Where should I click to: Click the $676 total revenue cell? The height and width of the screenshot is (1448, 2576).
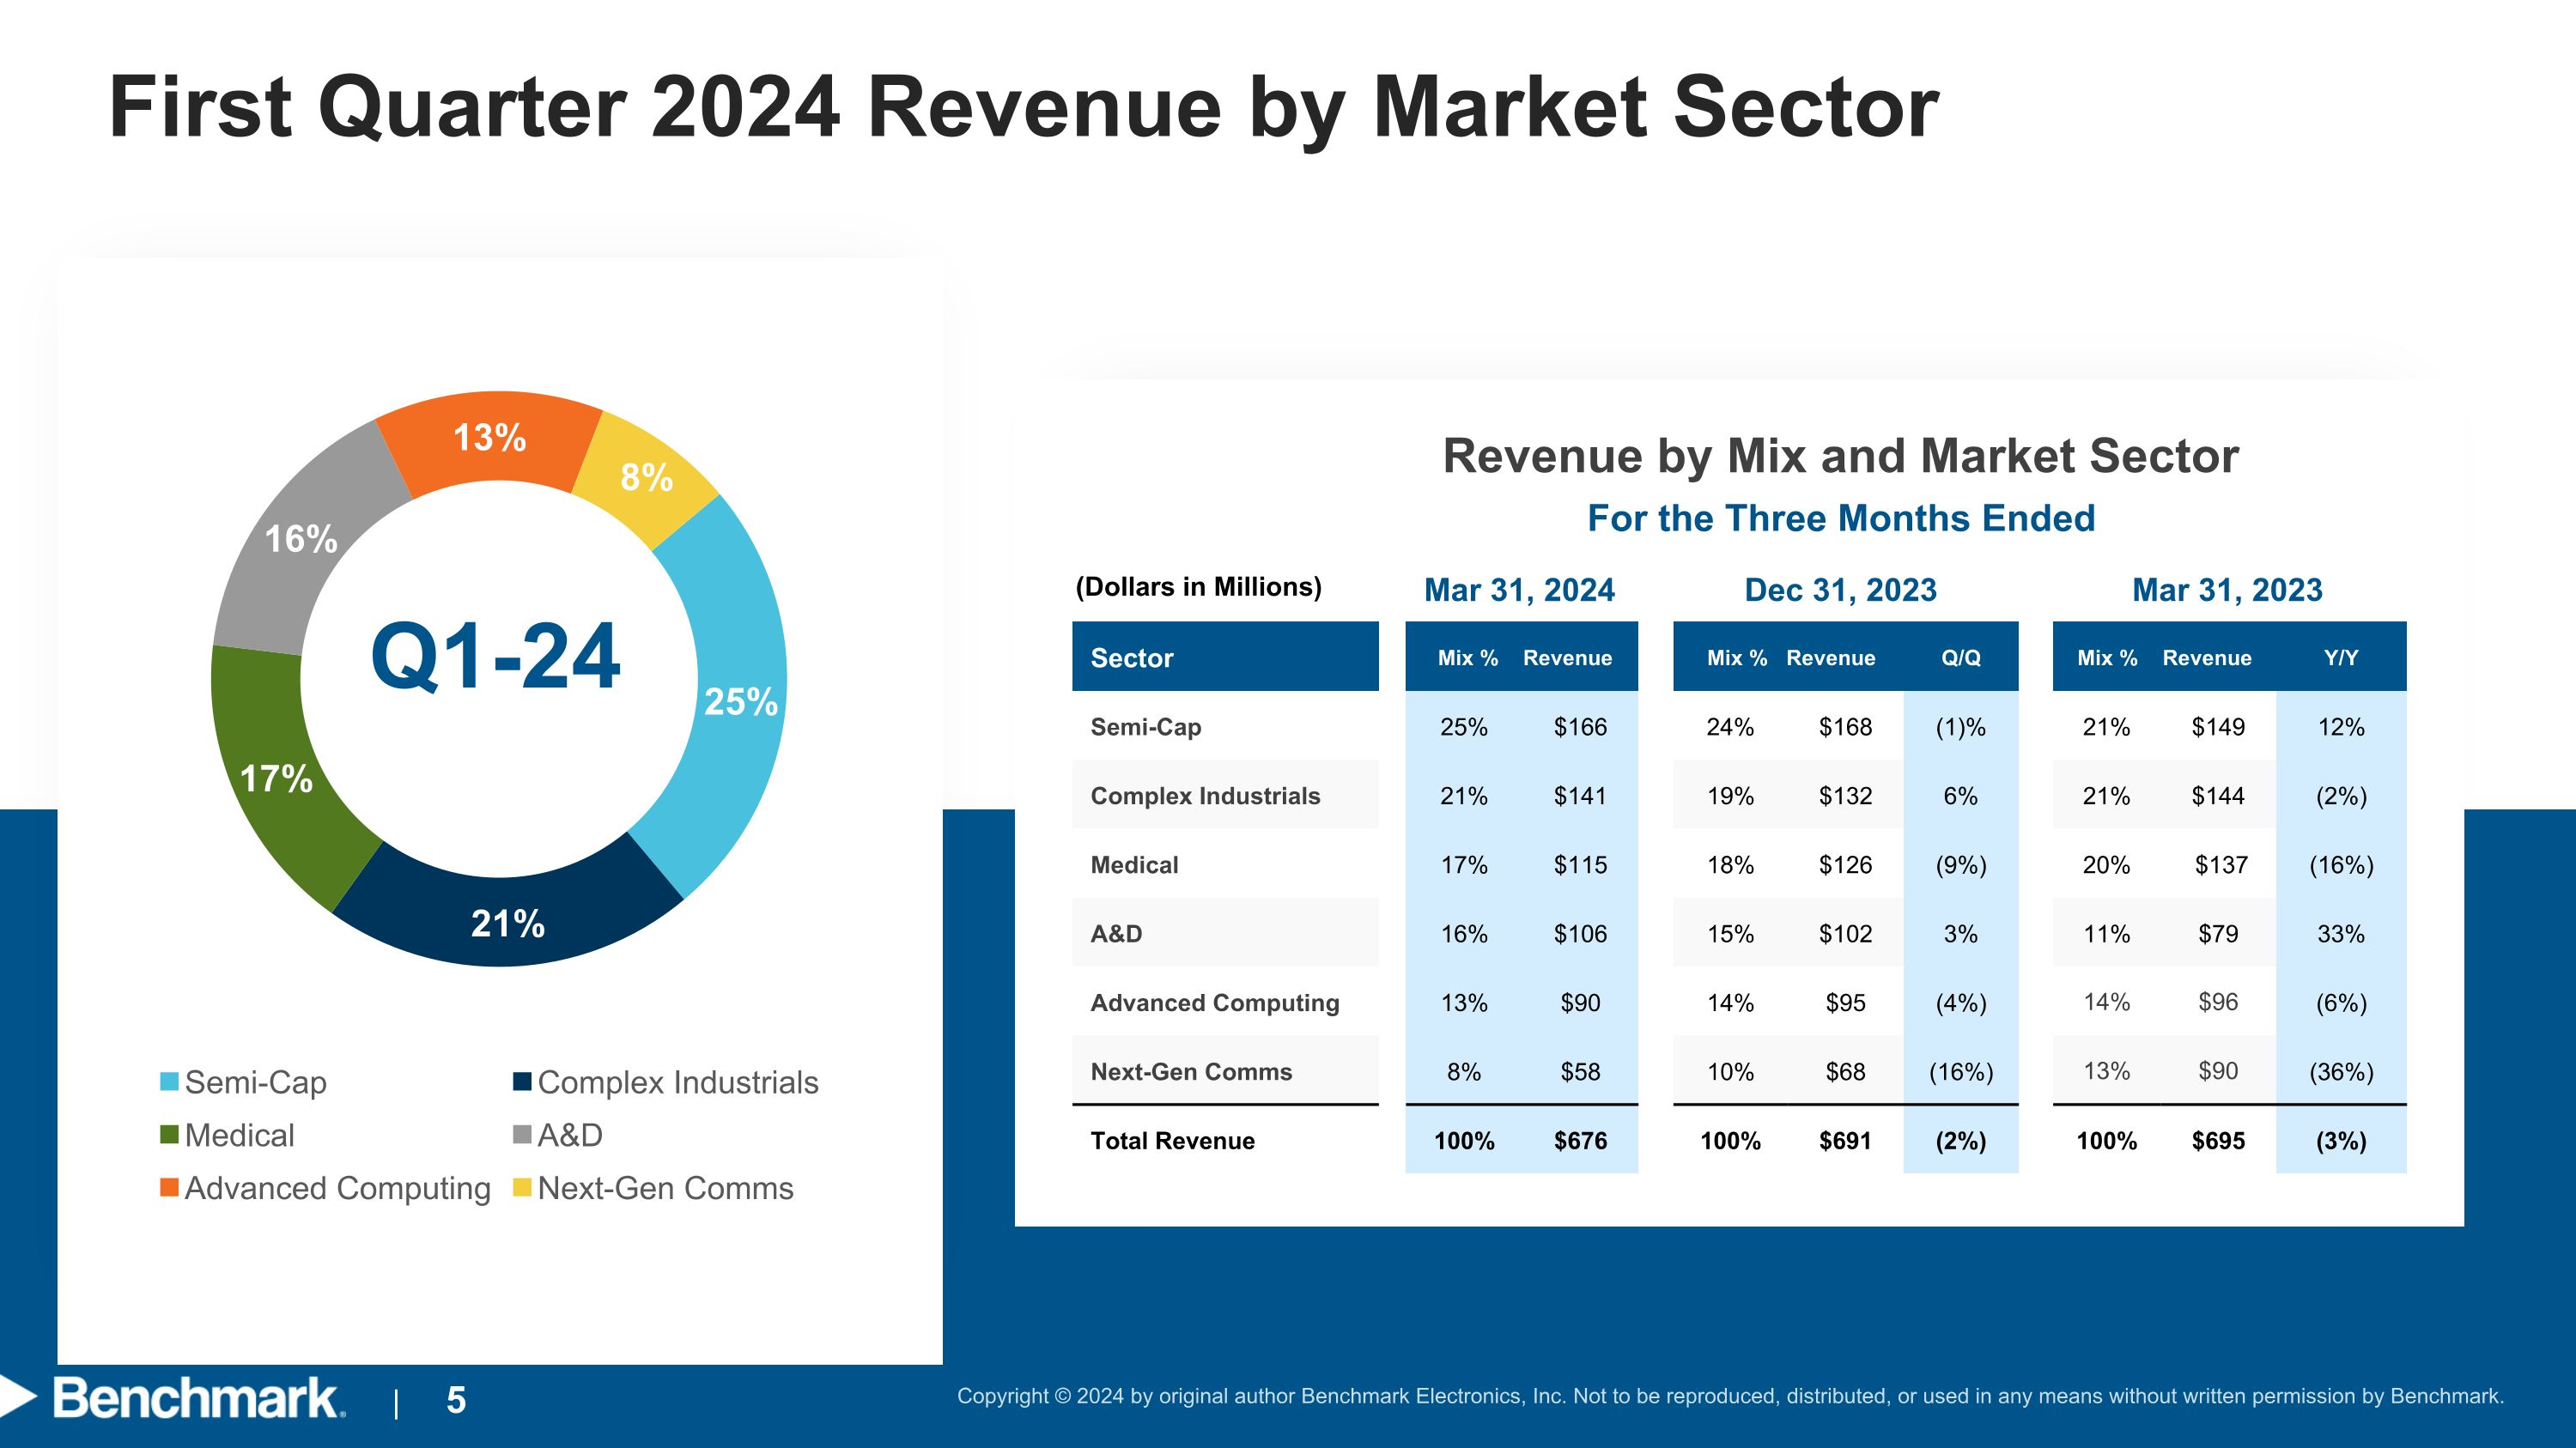[x=1580, y=1142]
